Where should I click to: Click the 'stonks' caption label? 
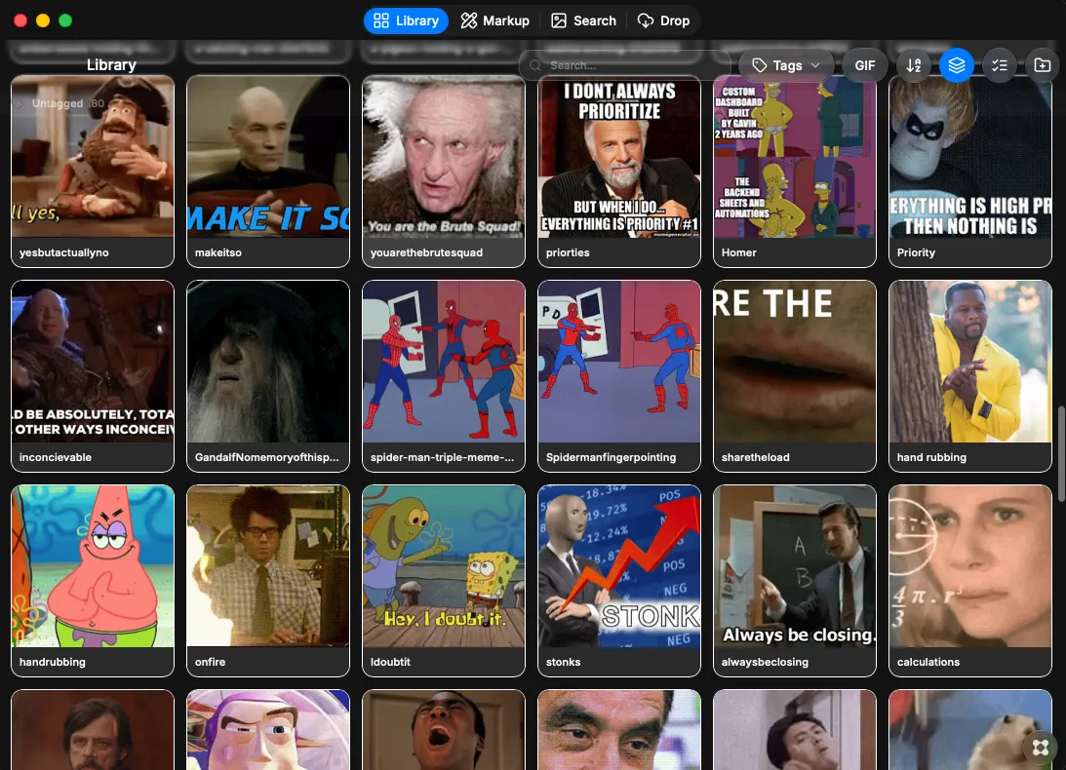[563, 662]
